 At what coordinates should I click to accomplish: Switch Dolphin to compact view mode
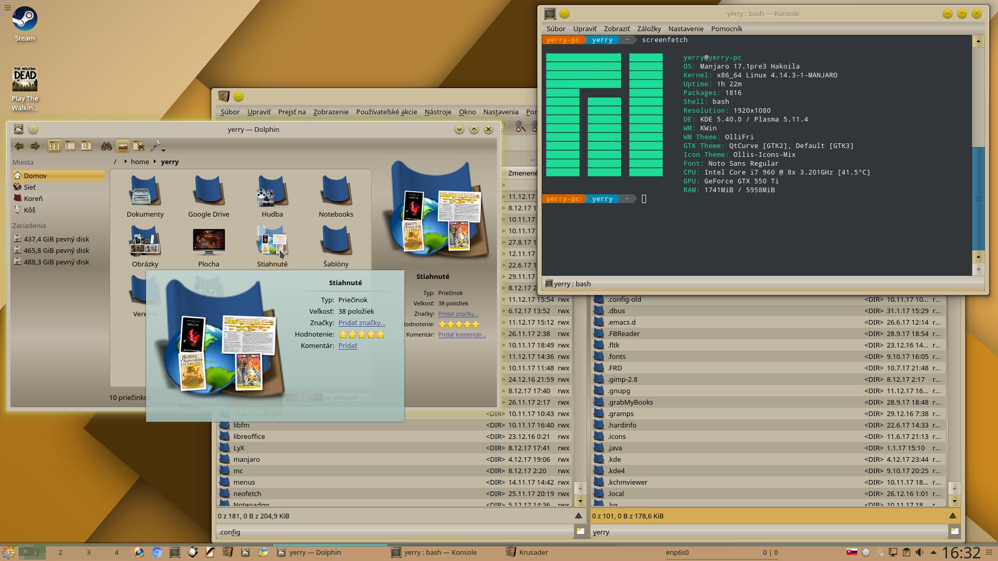(70, 146)
